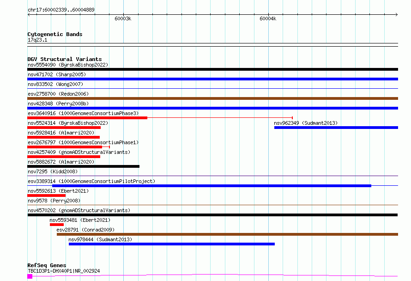The width and height of the screenshot is (411, 281).
Task: Click the red nsv5928416 variant bar
Action: [x=63, y=137]
